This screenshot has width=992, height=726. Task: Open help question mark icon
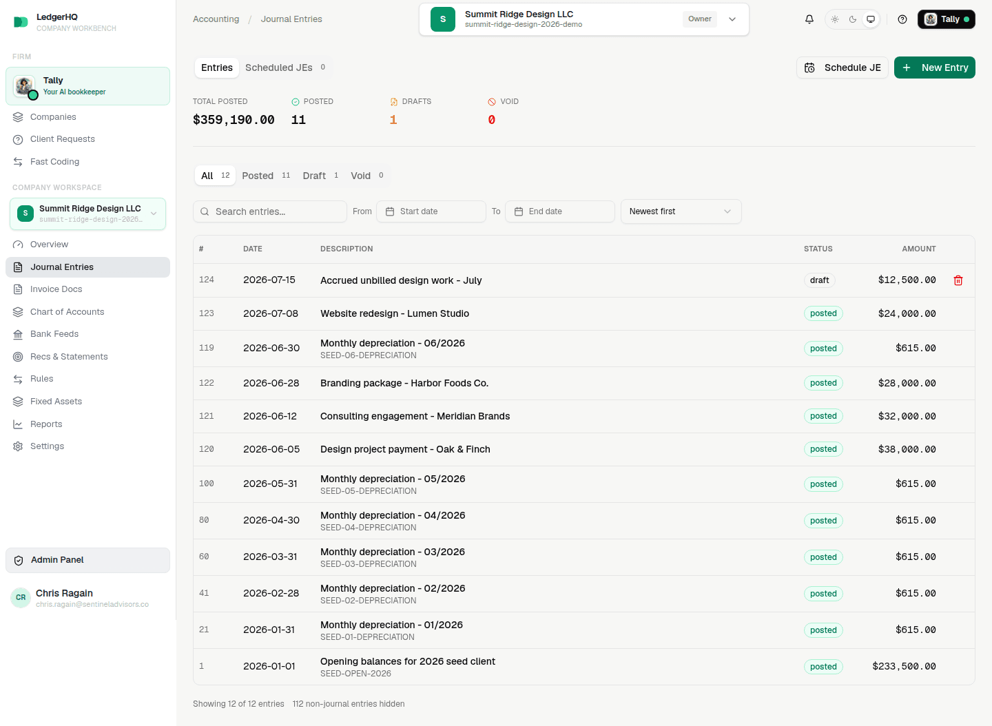point(902,19)
